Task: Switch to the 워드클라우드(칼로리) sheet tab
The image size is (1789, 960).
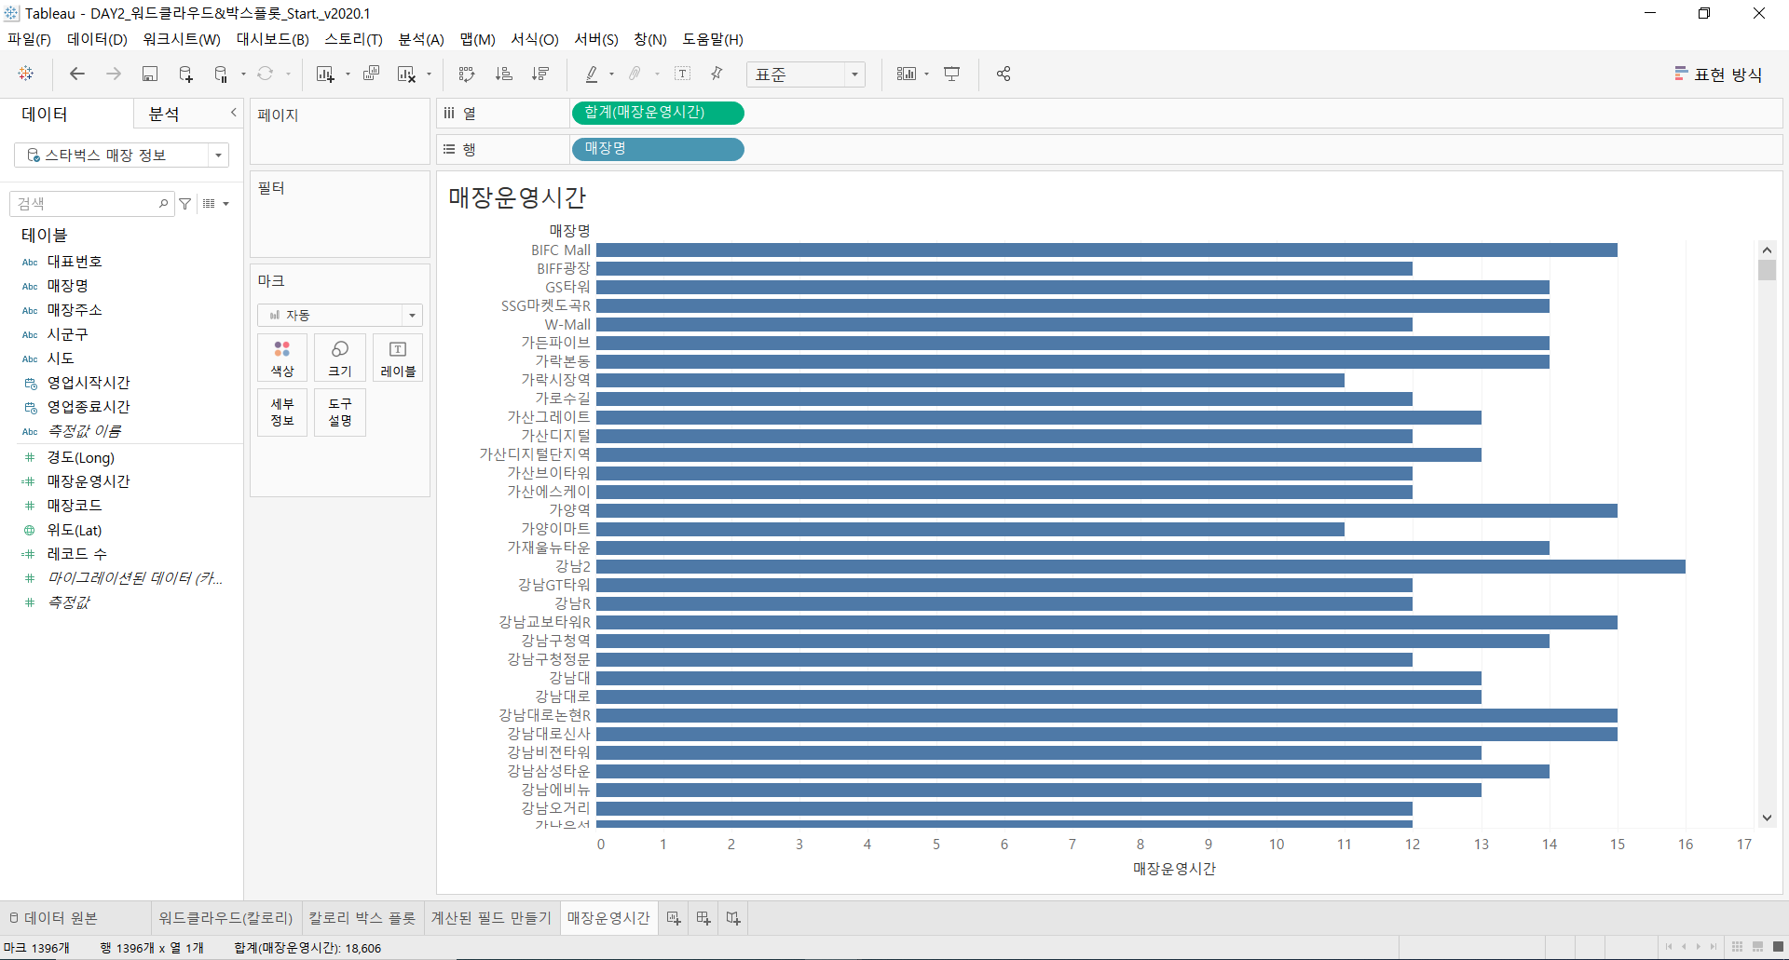Action: tap(225, 918)
